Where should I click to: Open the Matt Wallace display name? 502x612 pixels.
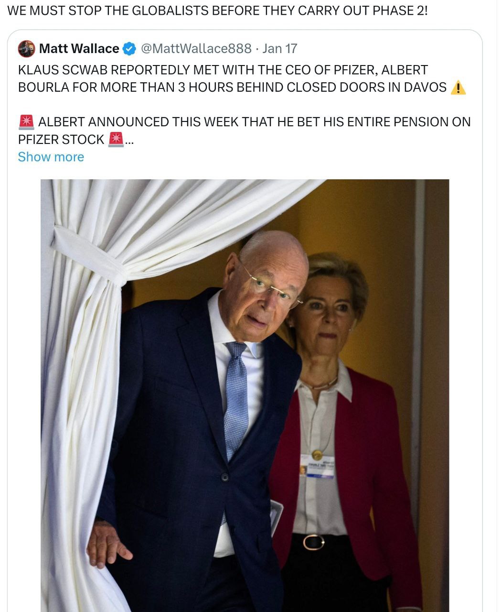[79, 49]
